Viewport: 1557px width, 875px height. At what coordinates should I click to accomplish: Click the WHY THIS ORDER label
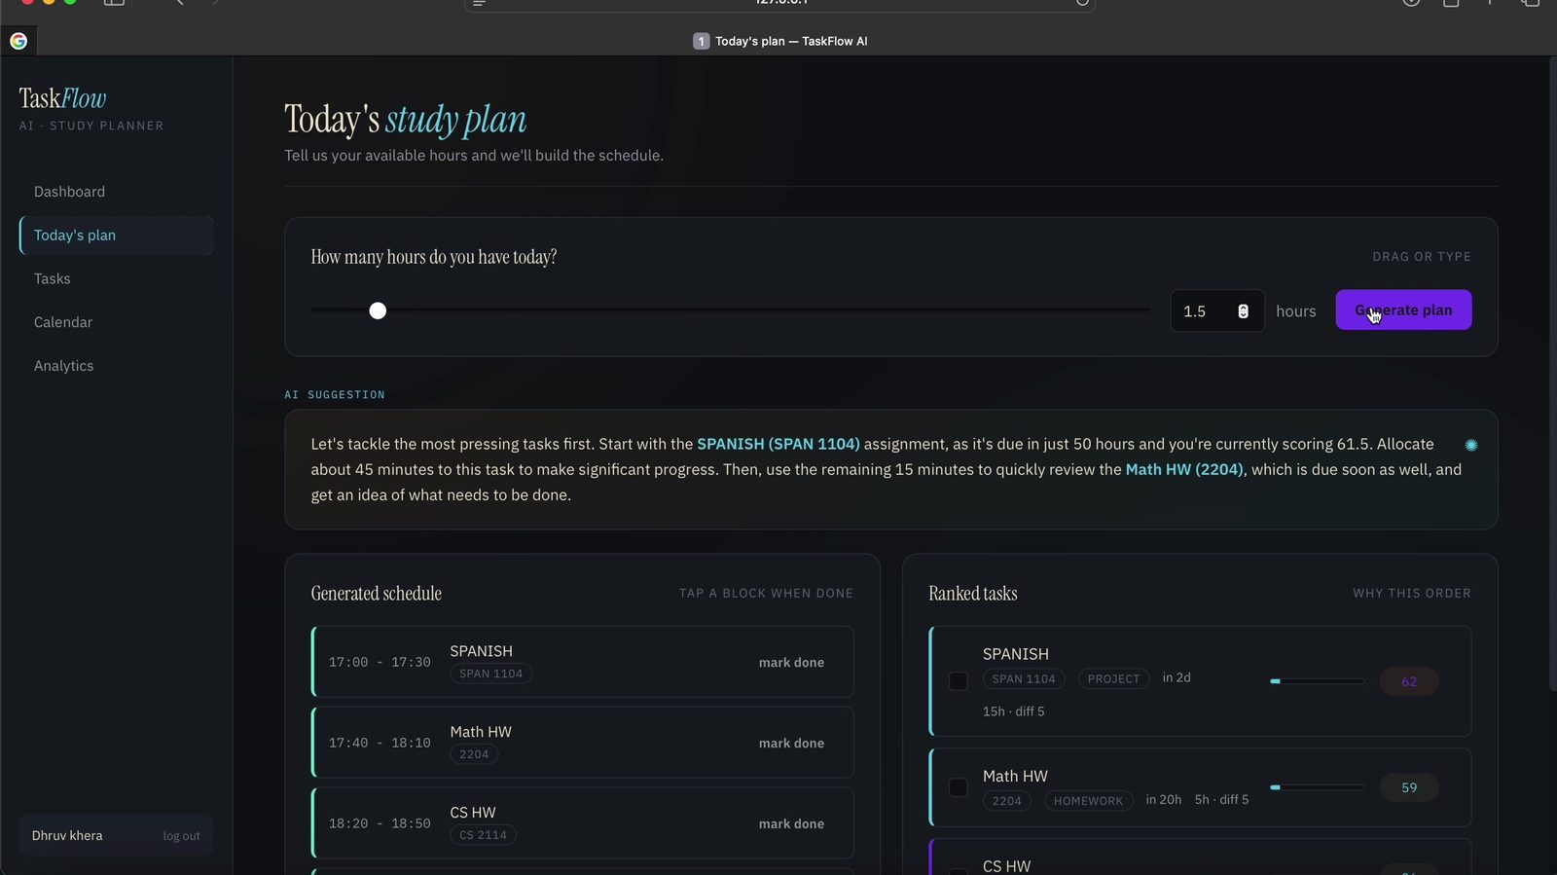click(x=1412, y=593)
